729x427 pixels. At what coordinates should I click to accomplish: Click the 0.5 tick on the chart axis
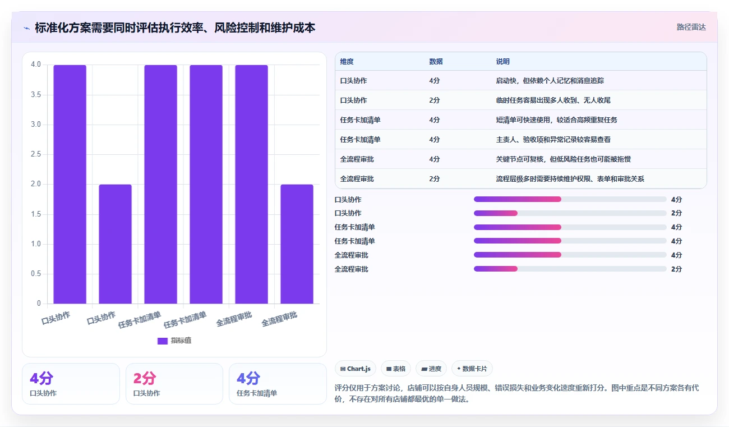(36, 274)
